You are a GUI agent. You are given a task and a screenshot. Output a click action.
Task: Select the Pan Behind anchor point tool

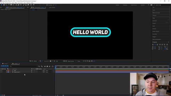[x=14, y=5]
